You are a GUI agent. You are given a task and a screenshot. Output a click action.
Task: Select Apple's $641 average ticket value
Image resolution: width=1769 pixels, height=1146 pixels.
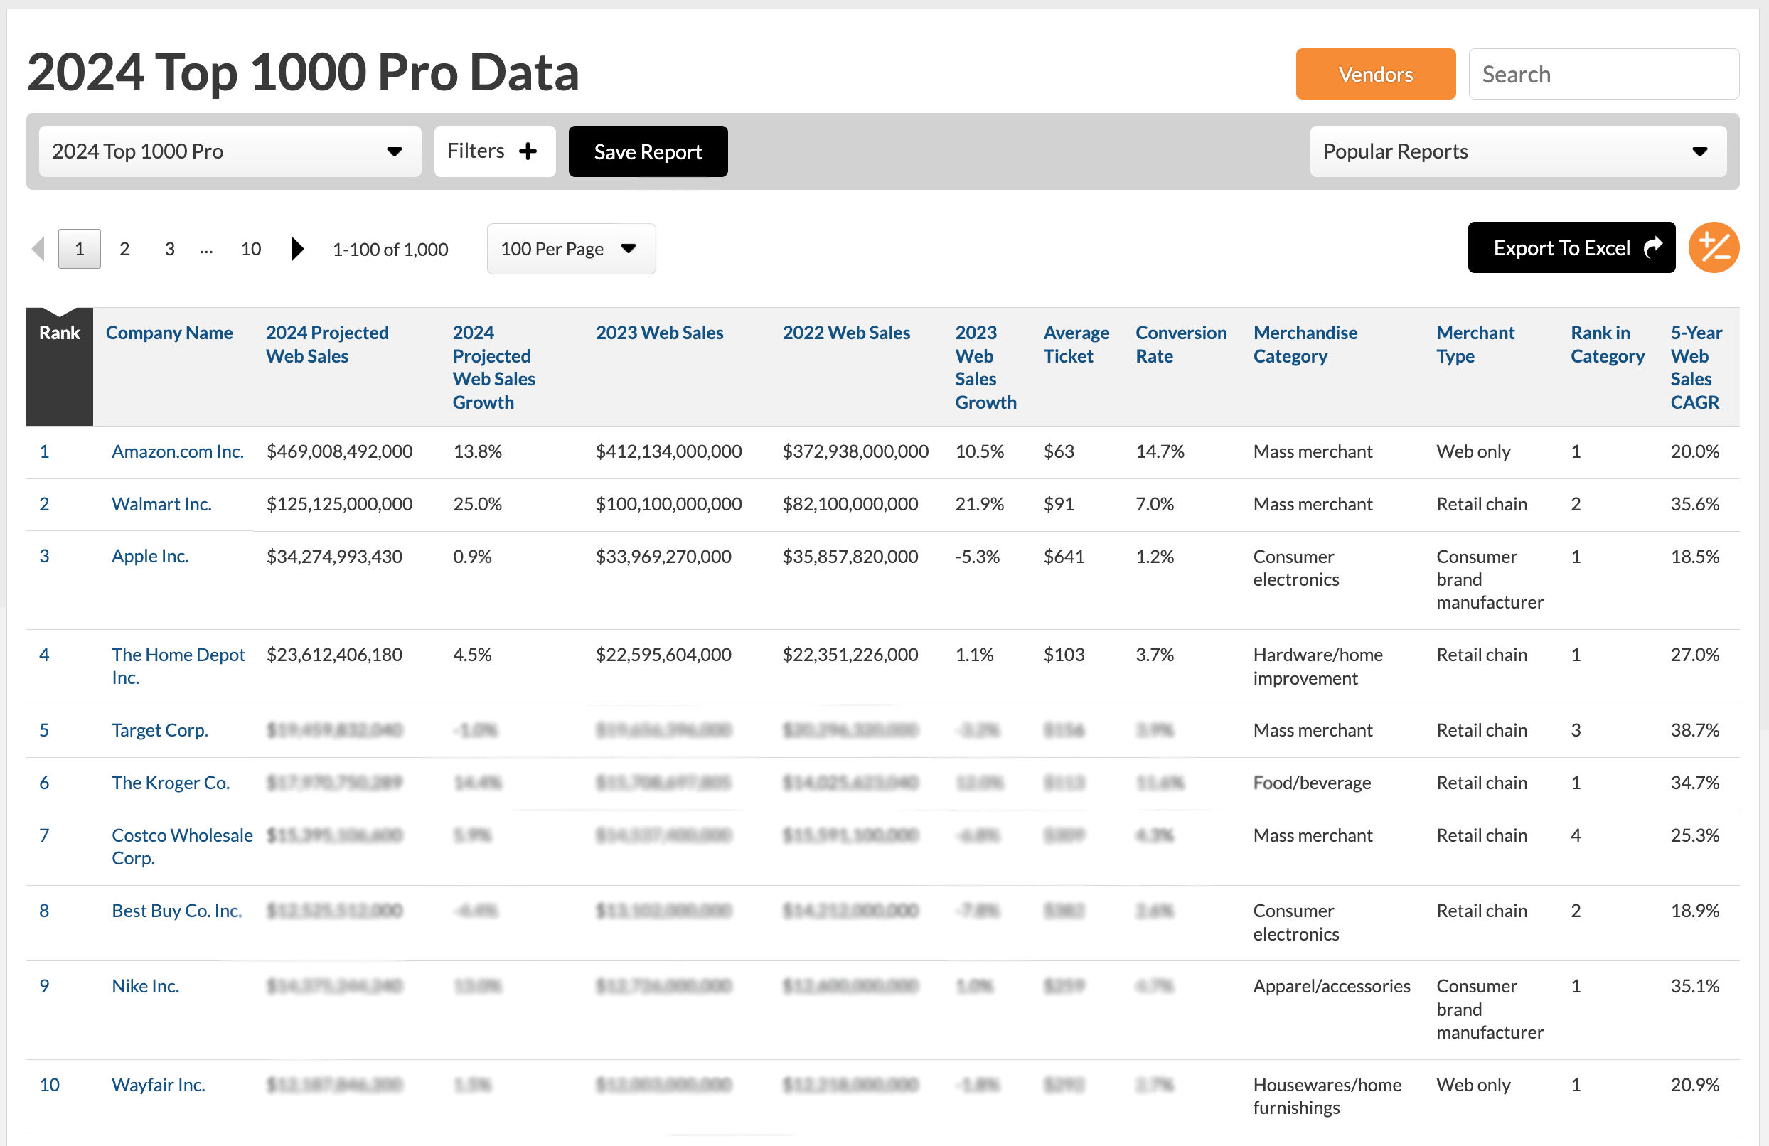tap(1064, 556)
